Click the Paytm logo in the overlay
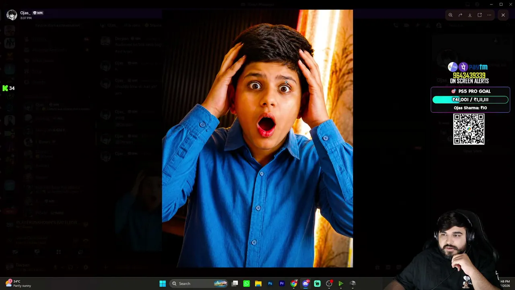The width and height of the screenshot is (515, 290). (x=478, y=67)
